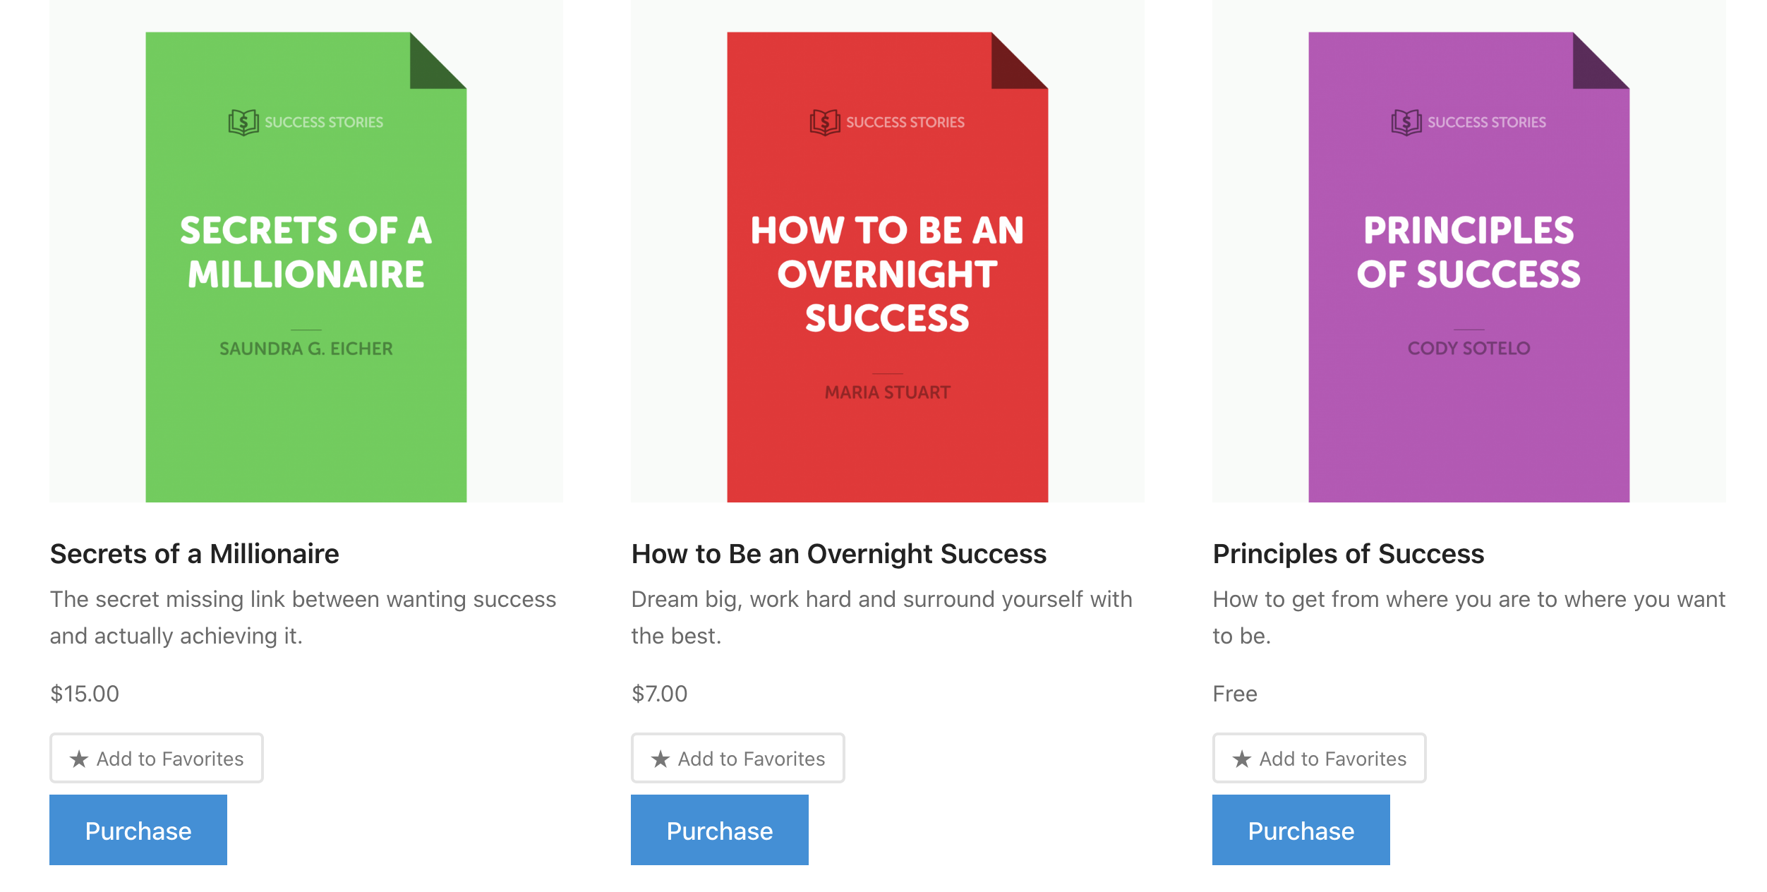The height and width of the screenshot is (892, 1767).
Task: Click the Free price label
Action: tap(1234, 694)
